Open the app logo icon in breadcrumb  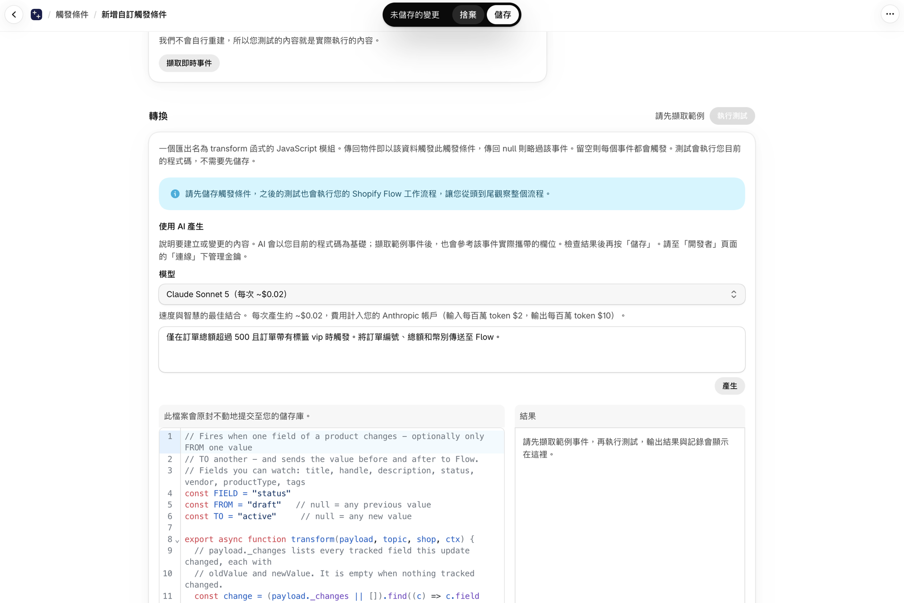pos(36,15)
